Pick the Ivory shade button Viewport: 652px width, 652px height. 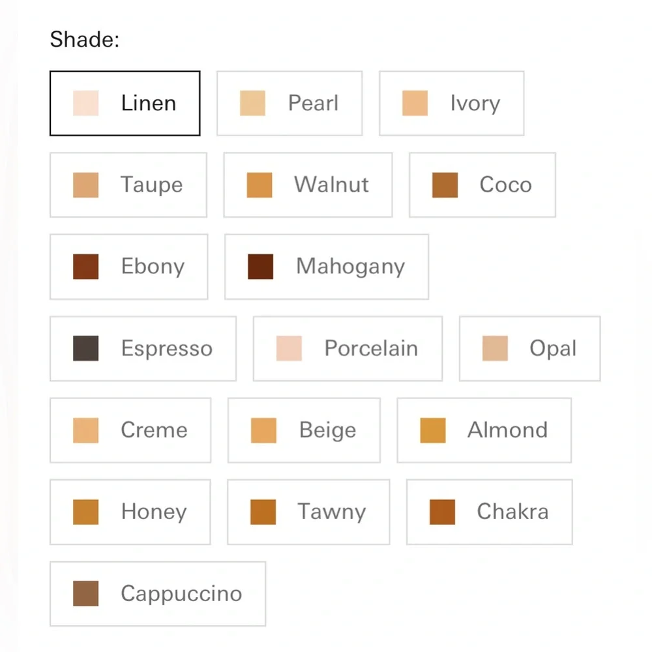(x=452, y=103)
